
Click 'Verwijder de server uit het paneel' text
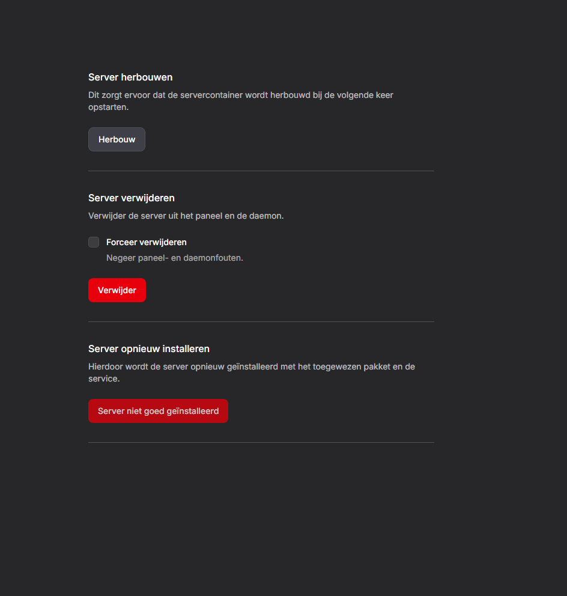coord(186,216)
